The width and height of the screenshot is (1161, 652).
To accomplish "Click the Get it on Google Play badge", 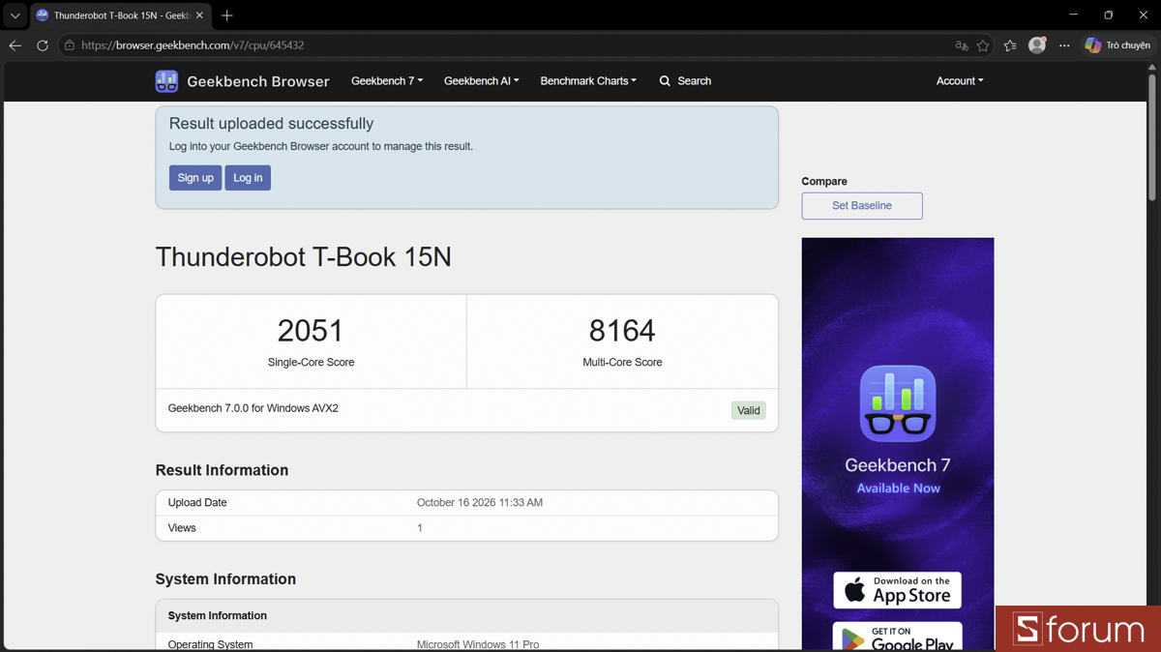I will point(898,637).
